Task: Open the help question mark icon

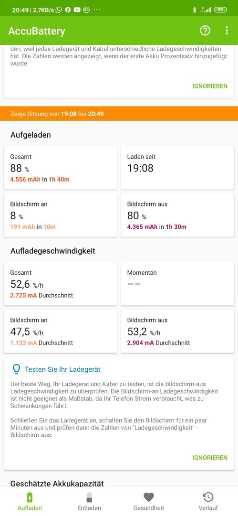Action: tap(205, 31)
